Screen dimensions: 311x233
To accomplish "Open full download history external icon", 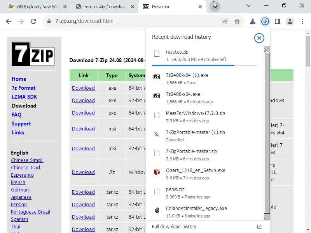I will click(x=259, y=227).
